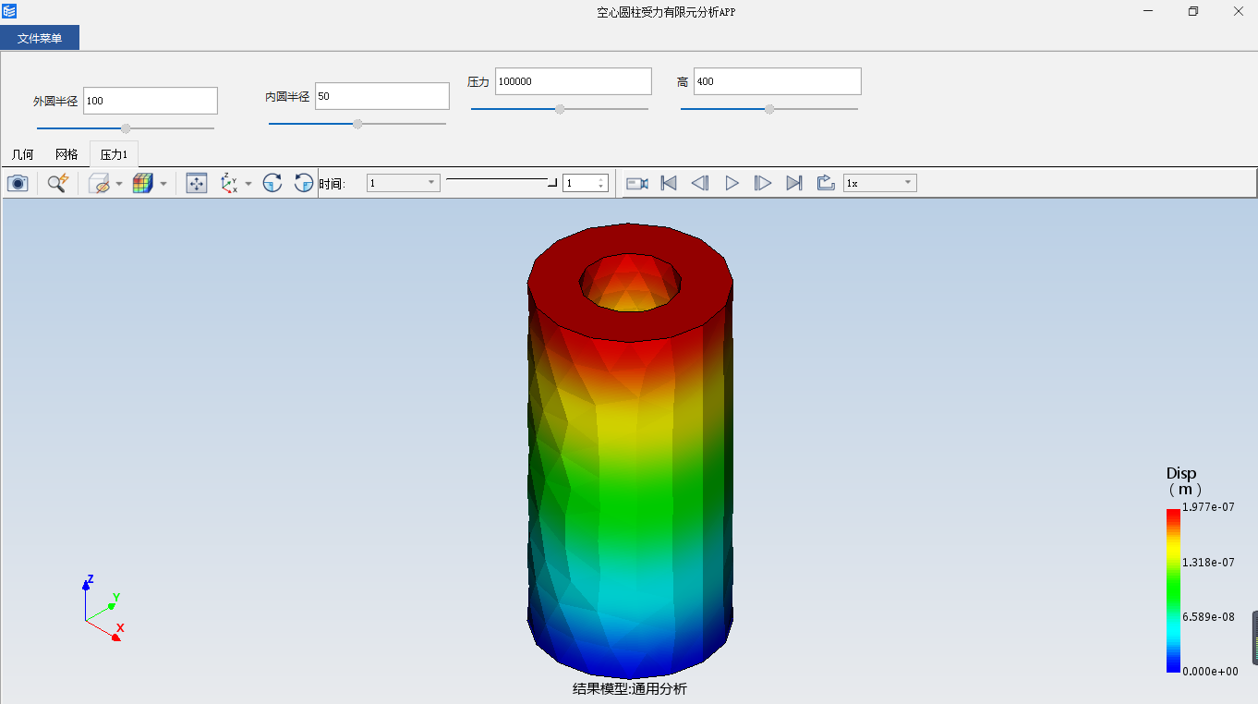Jump to last frame

point(794,183)
